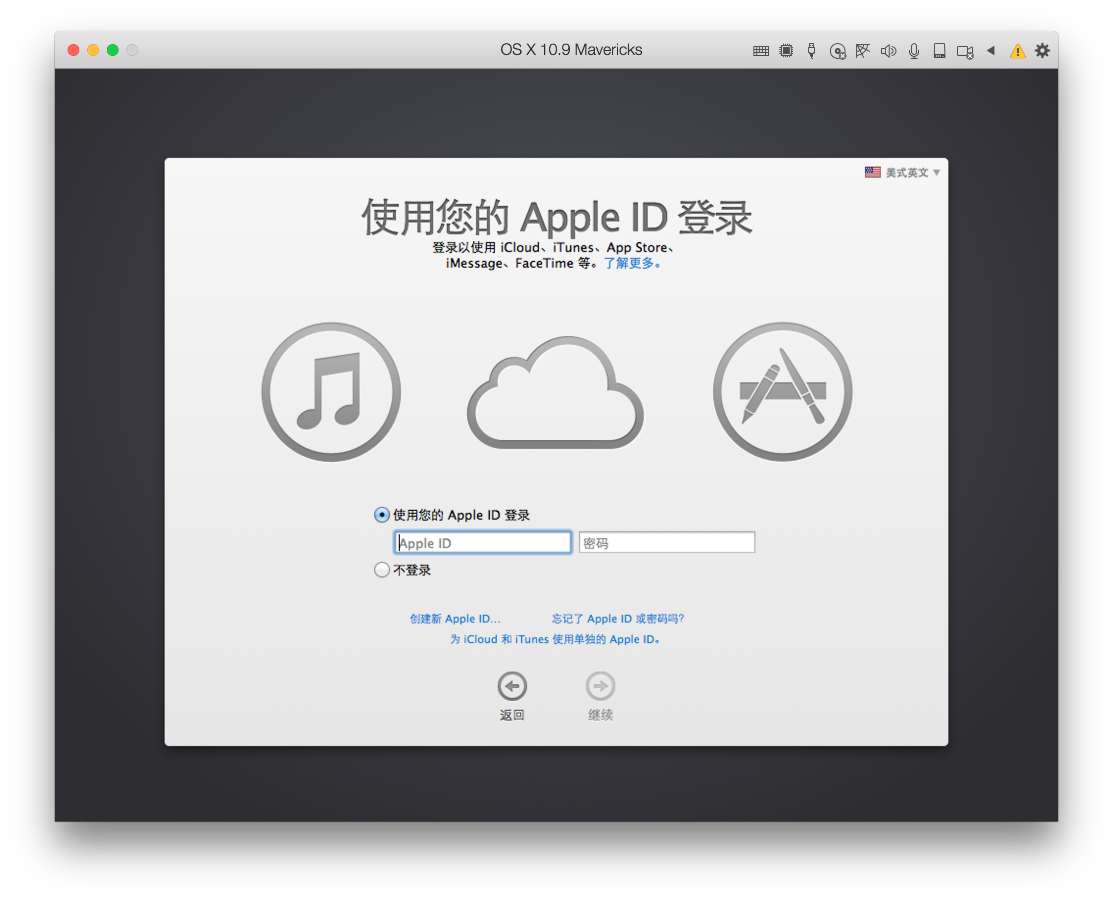Open the USB devices icon
Image resolution: width=1113 pixels, height=900 pixels.
(811, 50)
